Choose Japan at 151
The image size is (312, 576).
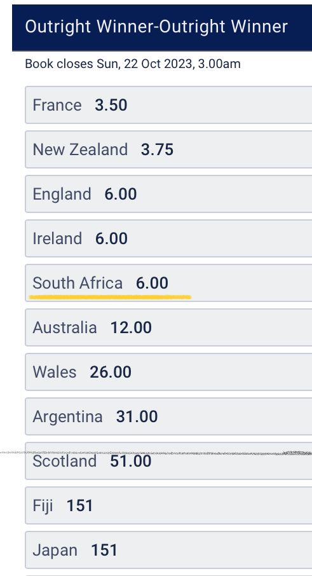pos(168,550)
